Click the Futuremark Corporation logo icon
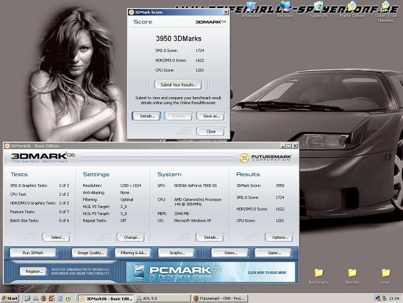This screenshot has height=303, width=403. (x=244, y=158)
